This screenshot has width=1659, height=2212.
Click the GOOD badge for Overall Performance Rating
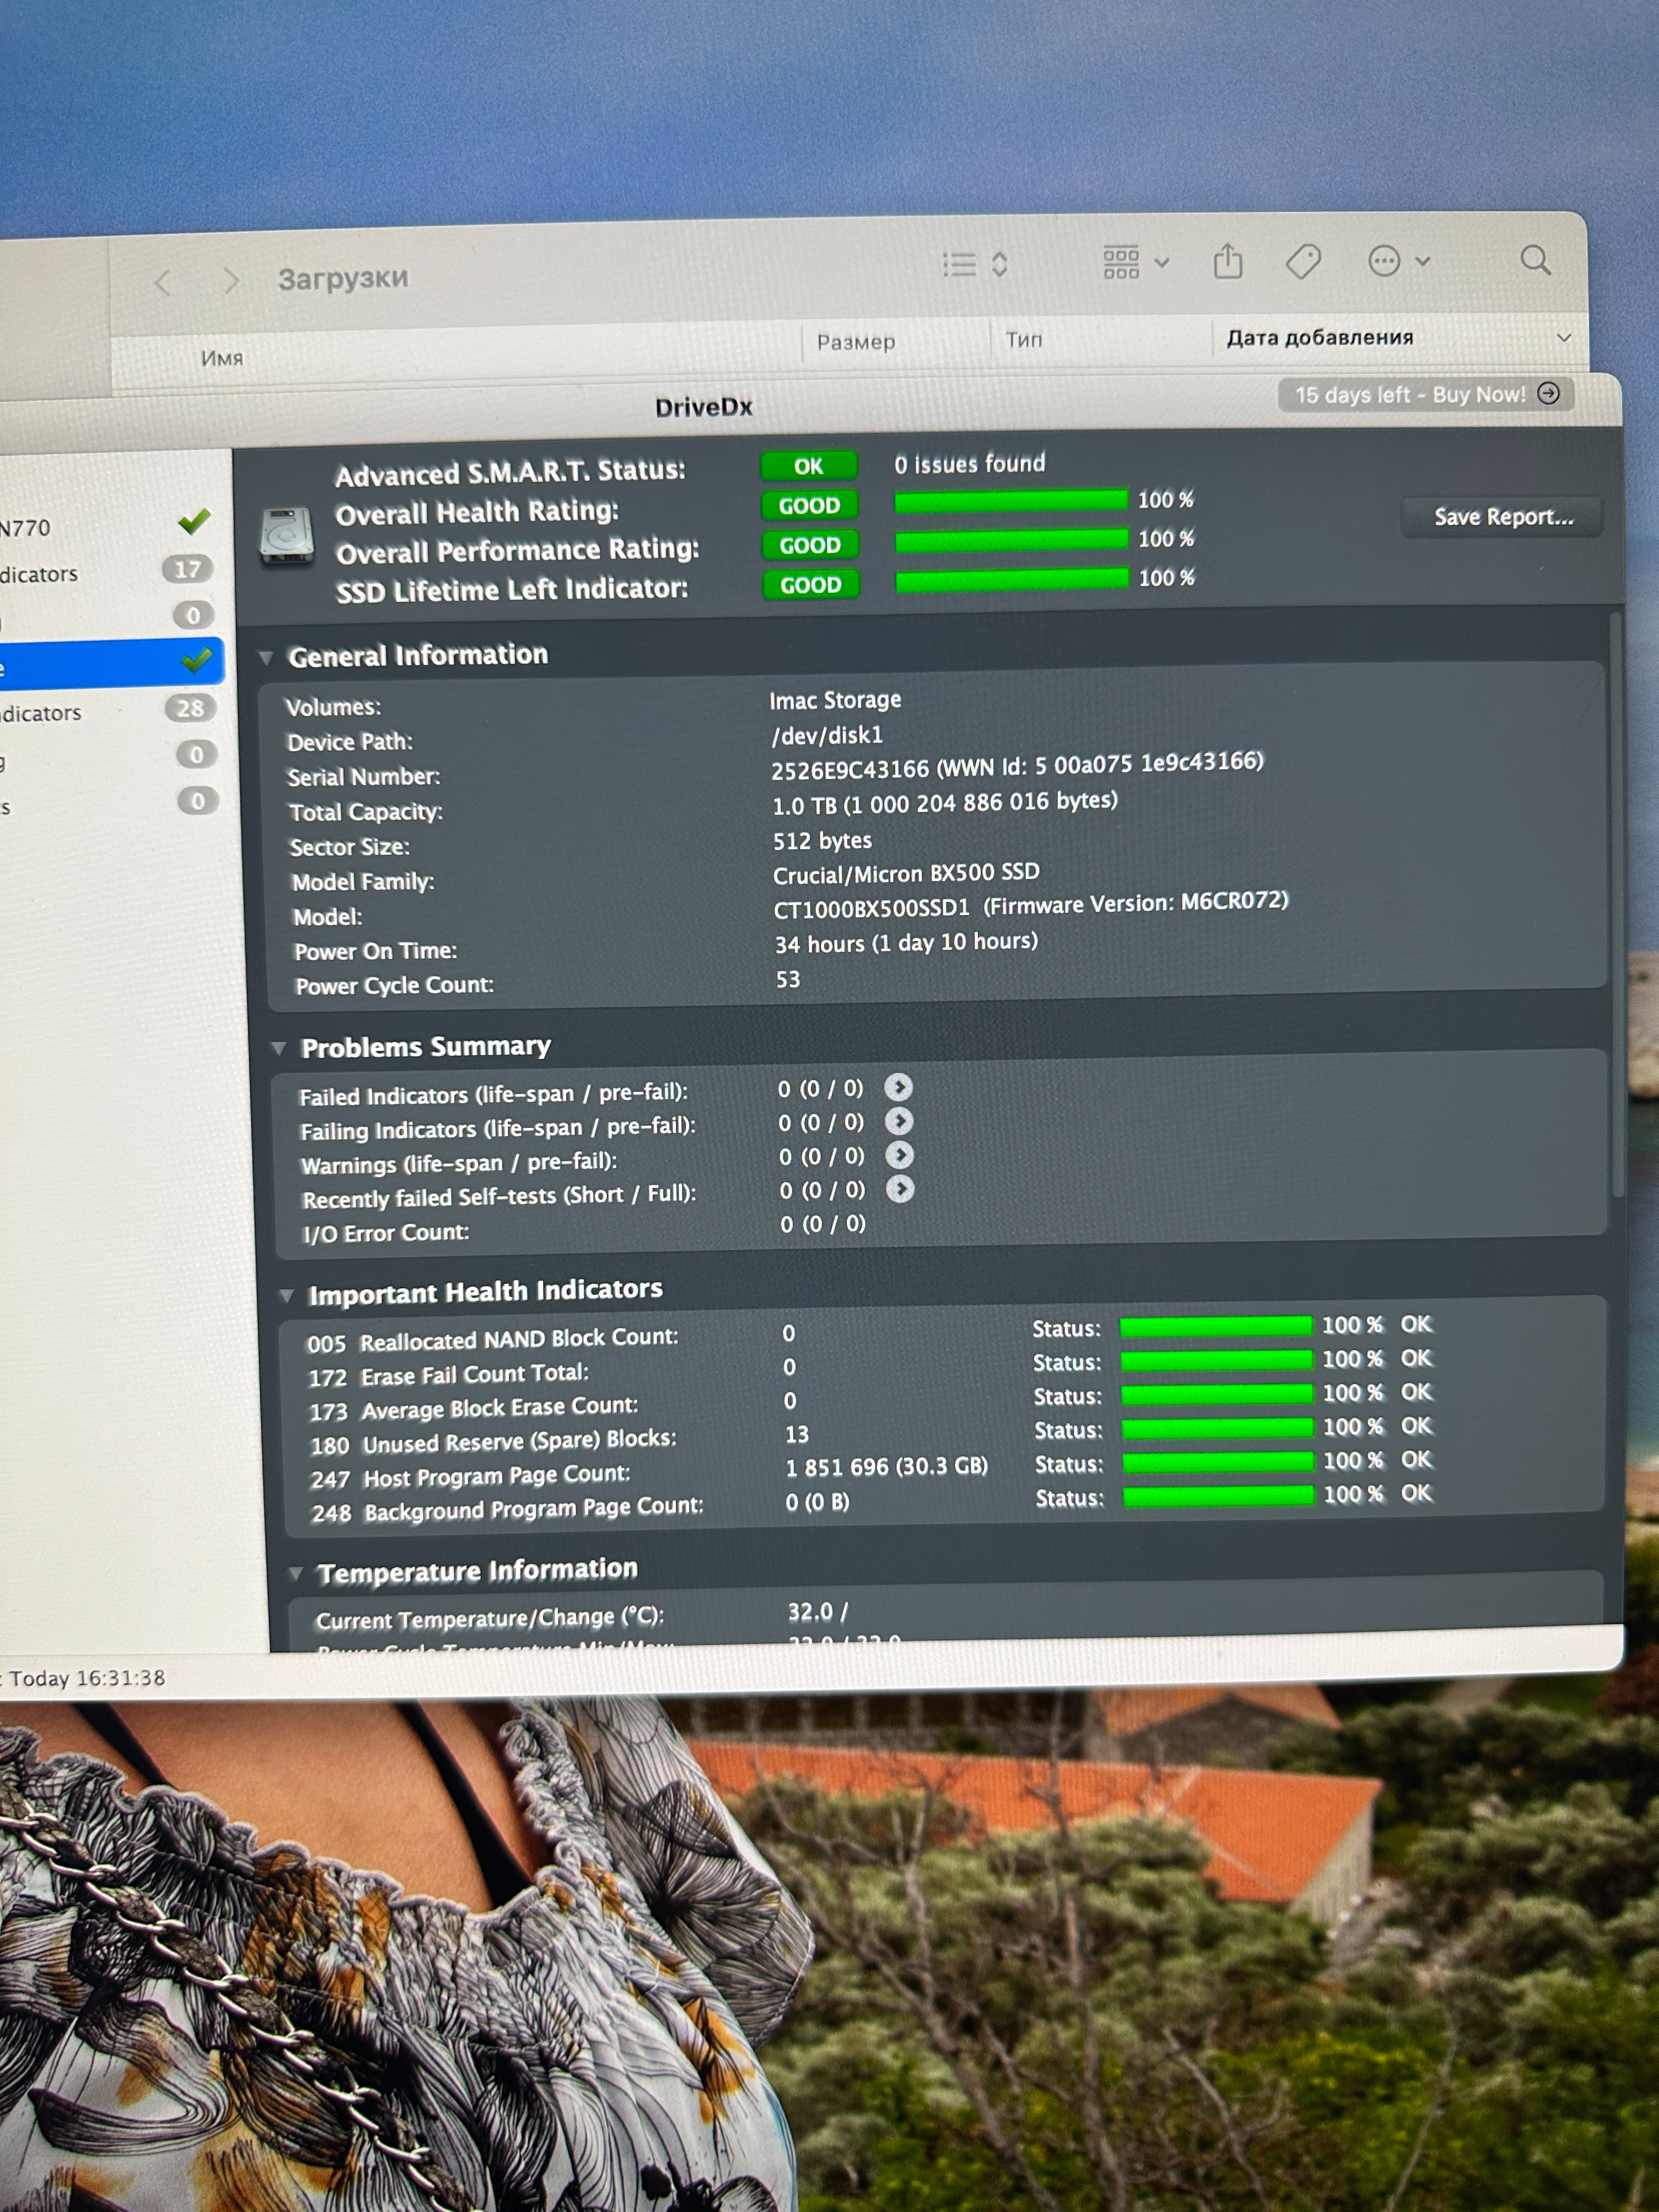pos(810,546)
